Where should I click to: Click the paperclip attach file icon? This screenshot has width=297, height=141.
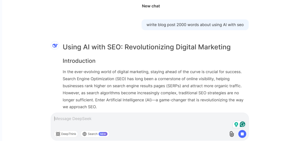tap(232, 134)
